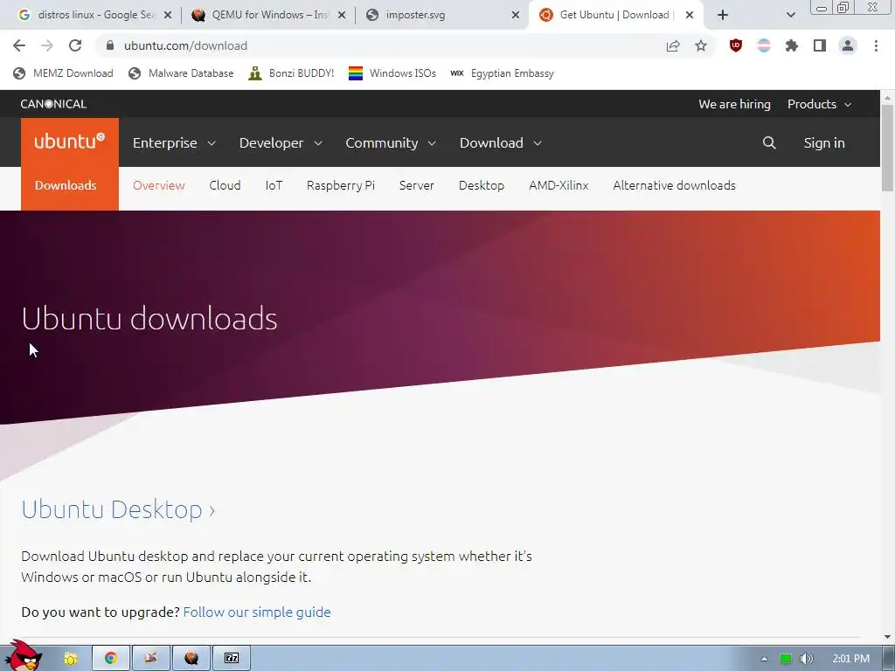Toggle the Chrome side panel icon
The width and height of the screenshot is (895, 671).
[x=820, y=45]
